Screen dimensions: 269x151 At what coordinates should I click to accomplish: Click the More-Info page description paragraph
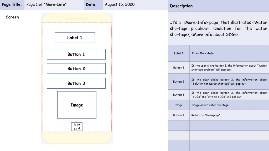(x=218, y=28)
